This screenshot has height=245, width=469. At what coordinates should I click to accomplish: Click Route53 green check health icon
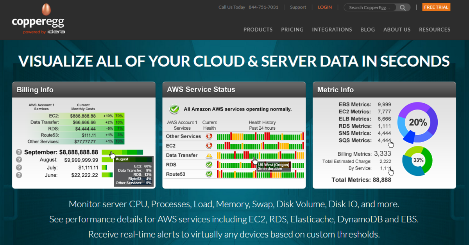coord(209,174)
